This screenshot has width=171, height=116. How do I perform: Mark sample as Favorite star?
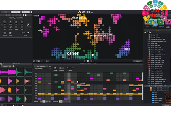click(x=4, y=33)
